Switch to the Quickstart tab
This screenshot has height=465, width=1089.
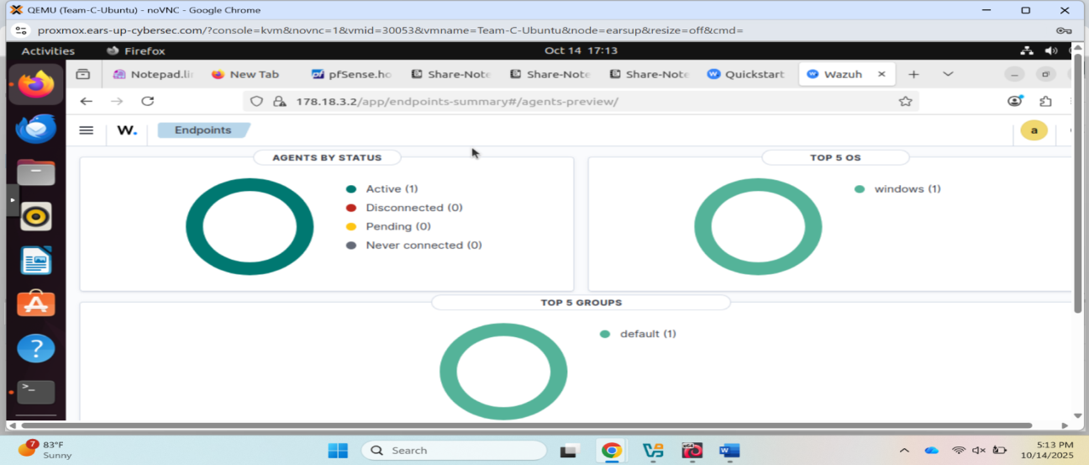click(x=746, y=74)
